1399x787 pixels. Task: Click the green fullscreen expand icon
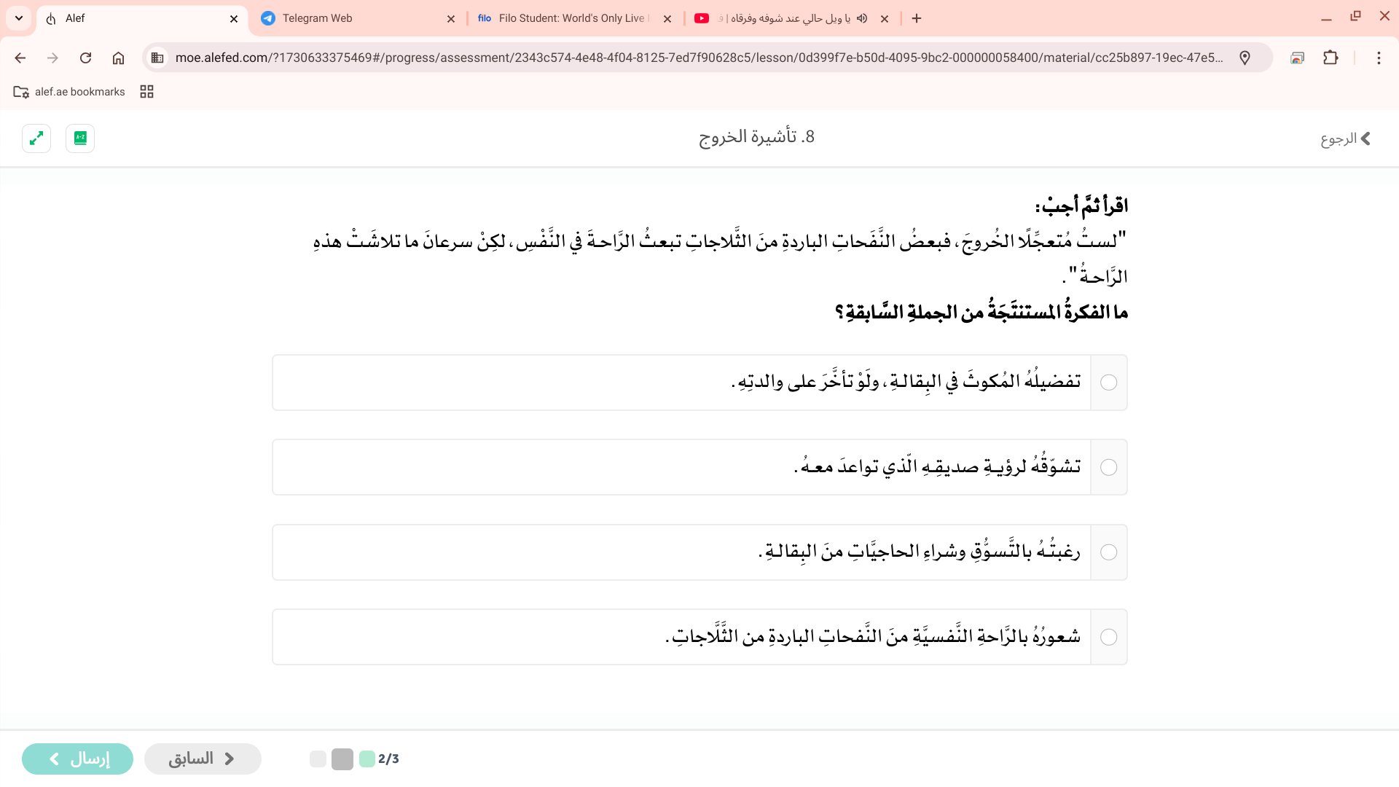click(36, 138)
